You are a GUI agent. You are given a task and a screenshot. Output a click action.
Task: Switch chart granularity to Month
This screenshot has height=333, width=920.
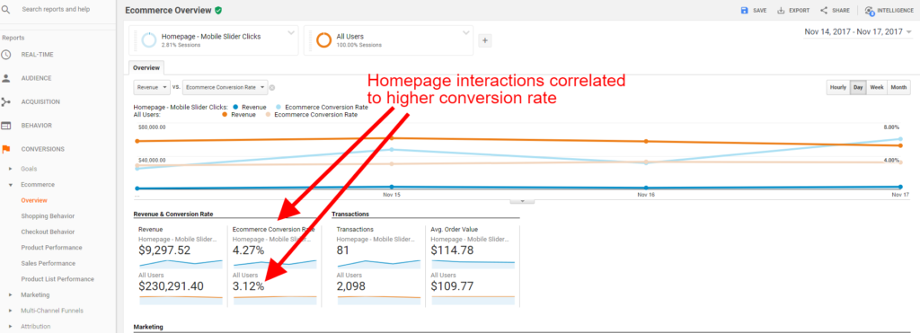898,87
